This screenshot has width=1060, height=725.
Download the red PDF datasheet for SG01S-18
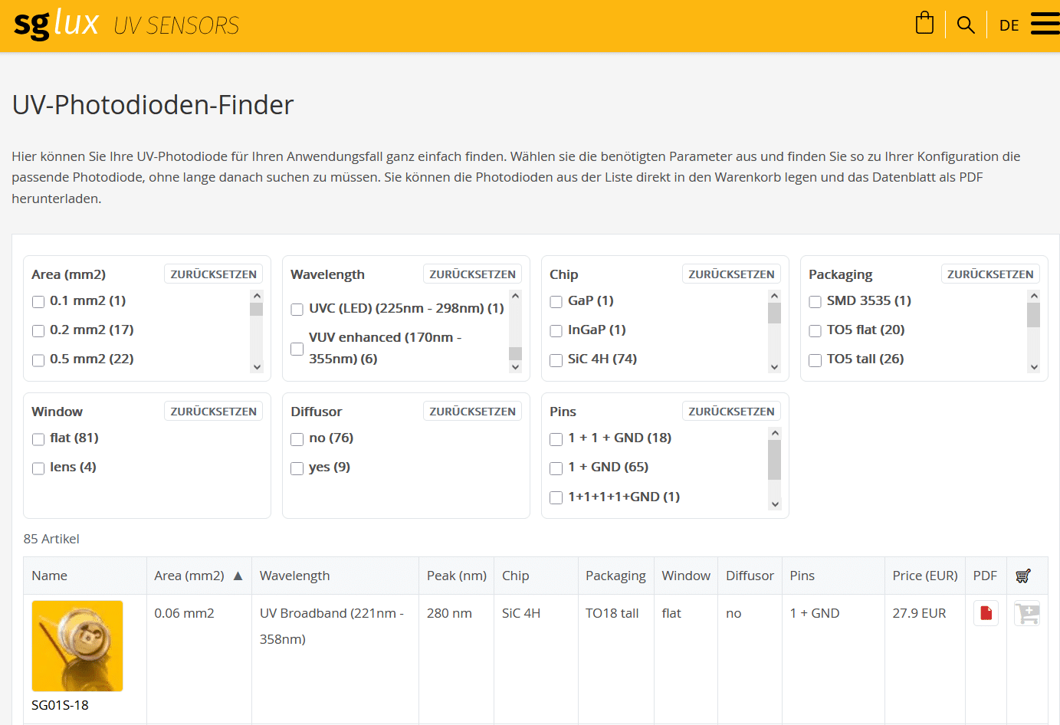[986, 613]
